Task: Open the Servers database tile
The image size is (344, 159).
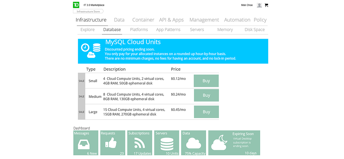Action: coord(167,143)
